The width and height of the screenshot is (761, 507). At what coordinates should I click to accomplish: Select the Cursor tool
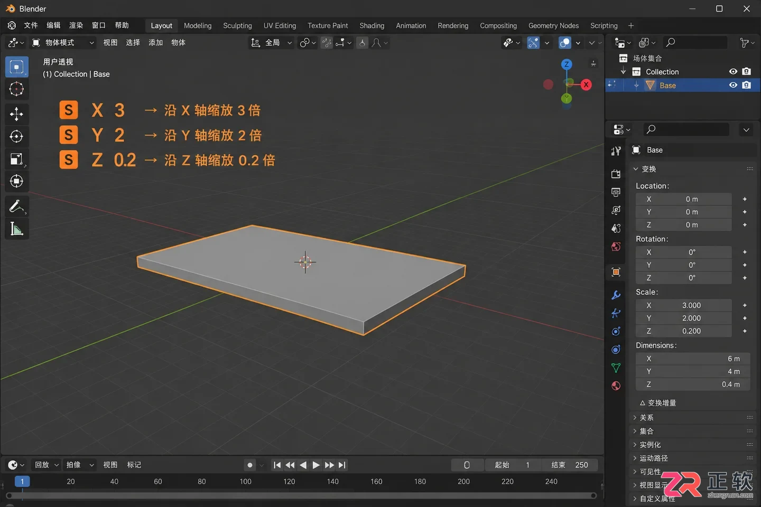pyautogui.click(x=17, y=89)
